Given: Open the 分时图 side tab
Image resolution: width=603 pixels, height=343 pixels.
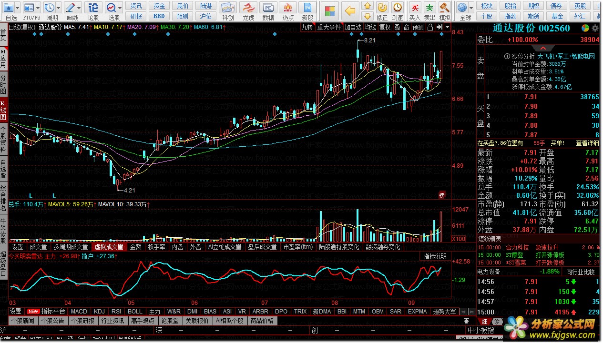Looking at the screenshot, I should (3, 85).
